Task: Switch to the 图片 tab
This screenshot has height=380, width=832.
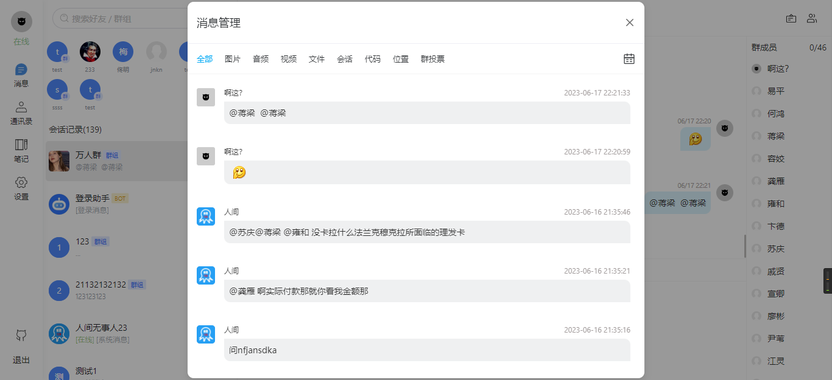Action: [233, 59]
